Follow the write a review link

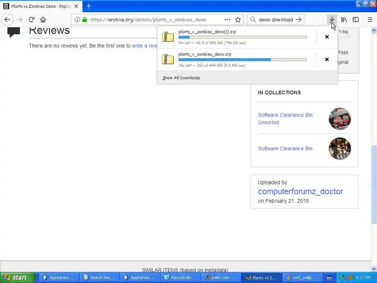coord(144,46)
